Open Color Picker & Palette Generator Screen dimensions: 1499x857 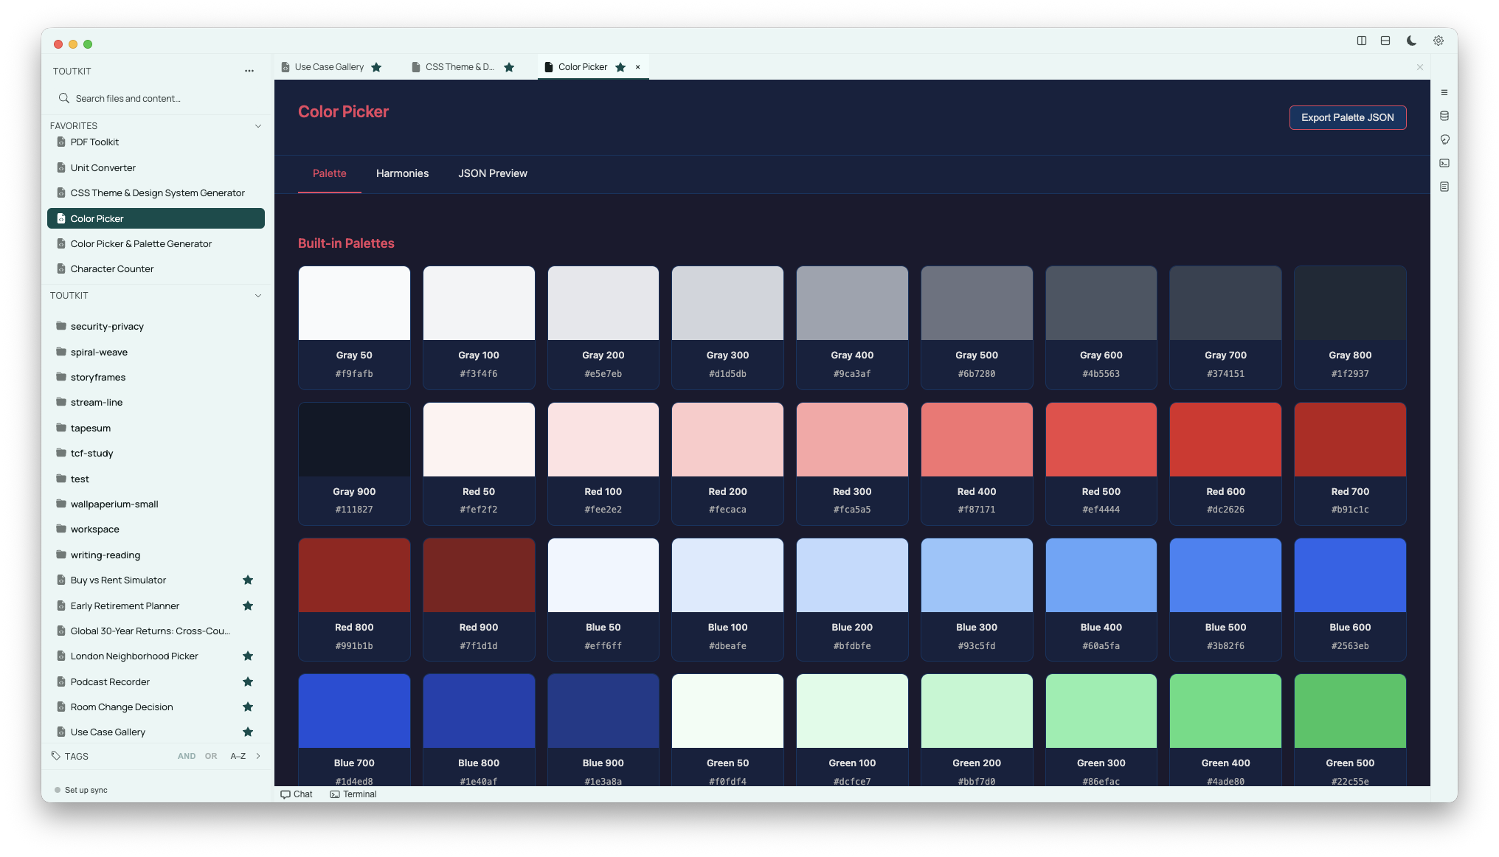pos(156,243)
